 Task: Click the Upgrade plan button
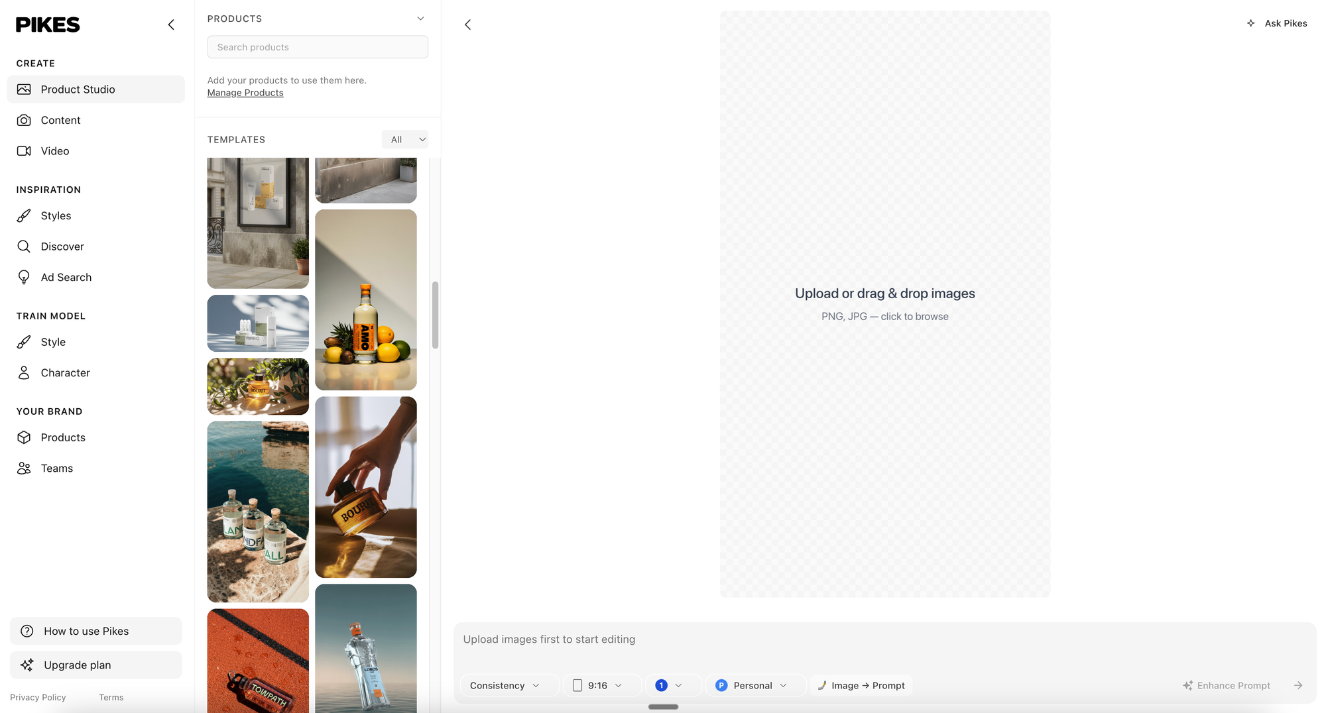coord(95,665)
